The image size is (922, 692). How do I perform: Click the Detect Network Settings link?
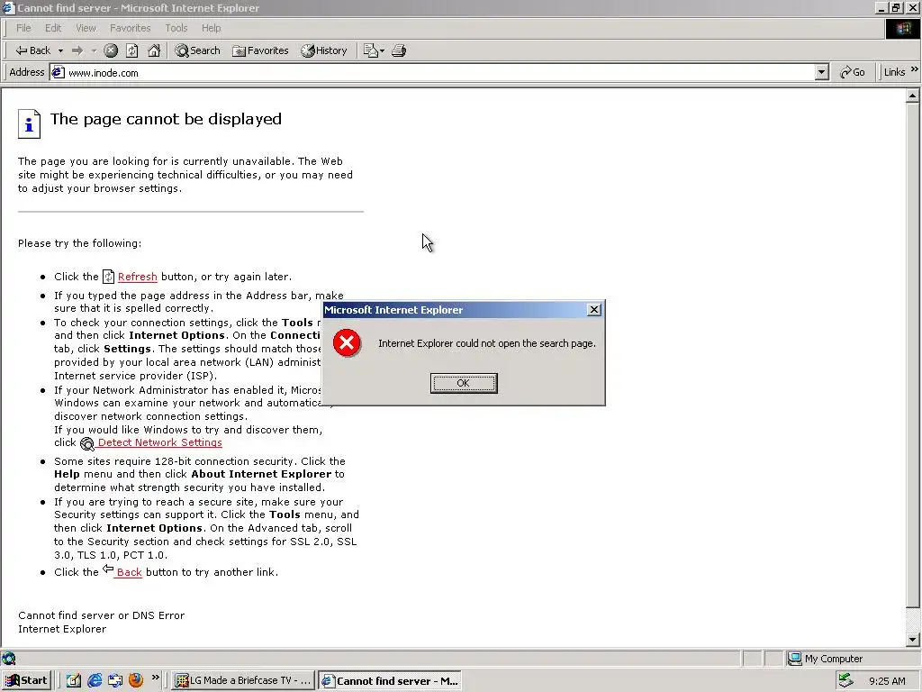click(x=160, y=442)
